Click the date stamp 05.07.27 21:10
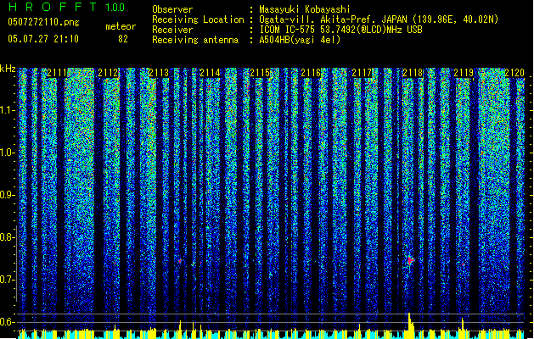 point(43,39)
